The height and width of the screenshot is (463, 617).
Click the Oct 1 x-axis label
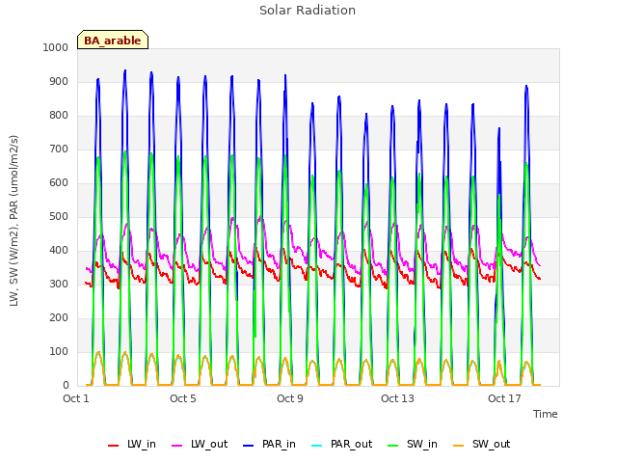click(76, 398)
